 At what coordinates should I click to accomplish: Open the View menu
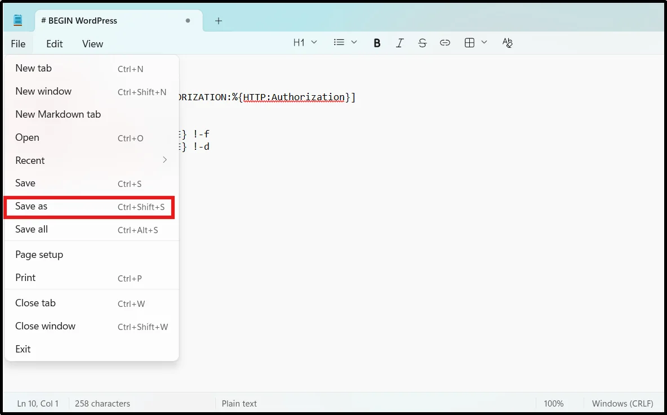92,44
